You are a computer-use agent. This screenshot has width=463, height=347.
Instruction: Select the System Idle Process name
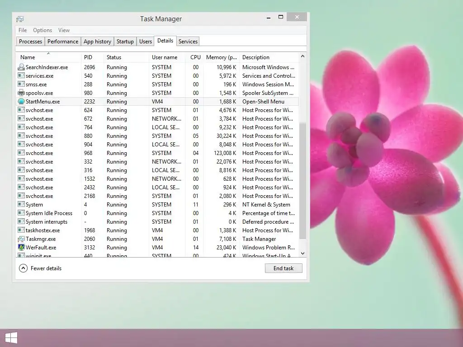pos(49,213)
